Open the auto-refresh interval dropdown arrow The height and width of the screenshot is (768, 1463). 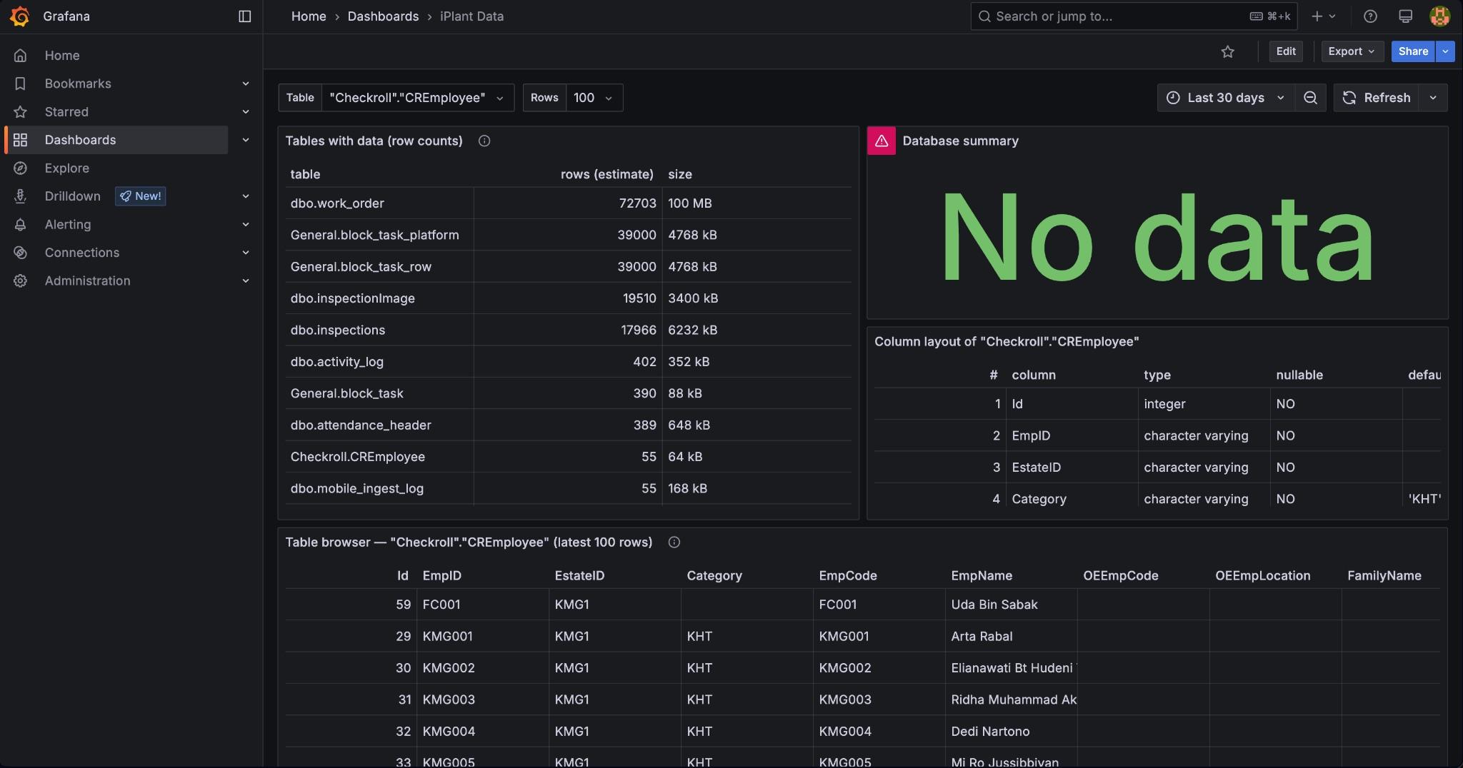[1433, 98]
